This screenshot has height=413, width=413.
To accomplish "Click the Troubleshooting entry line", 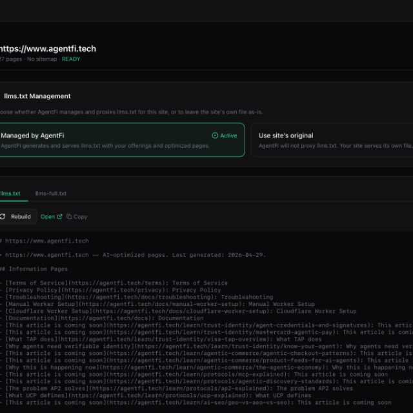I will tap(136, 297).
